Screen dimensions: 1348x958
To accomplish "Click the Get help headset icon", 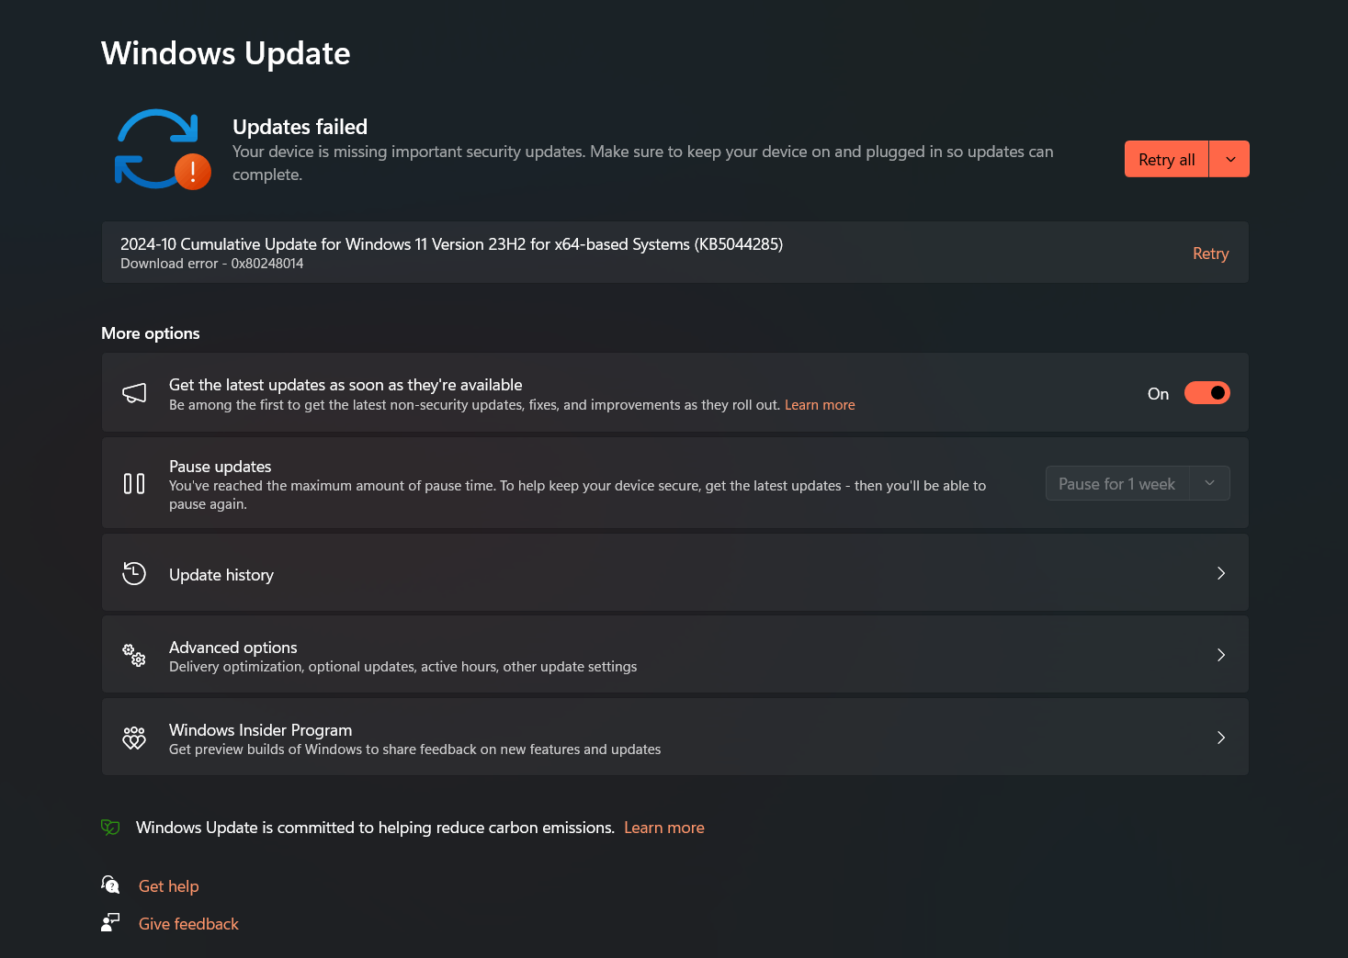I will (x=110, y=885).
